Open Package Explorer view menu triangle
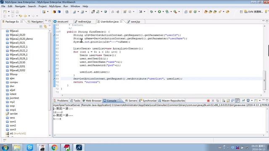 click(x=50, y=26)
